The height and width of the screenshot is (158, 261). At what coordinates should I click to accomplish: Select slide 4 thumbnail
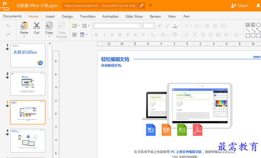pyautogui.click(x=28, y=141)
